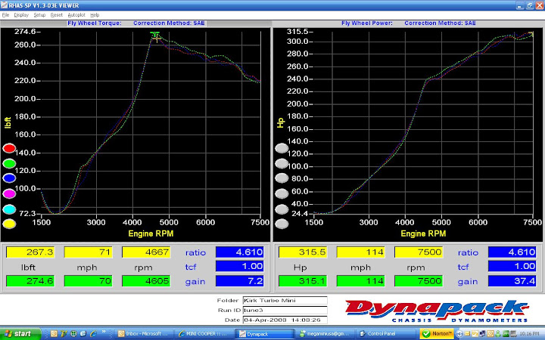This screenshot has height=340, width=545.
Task: Open the Setup menu
Action: [x=39, y=15]
